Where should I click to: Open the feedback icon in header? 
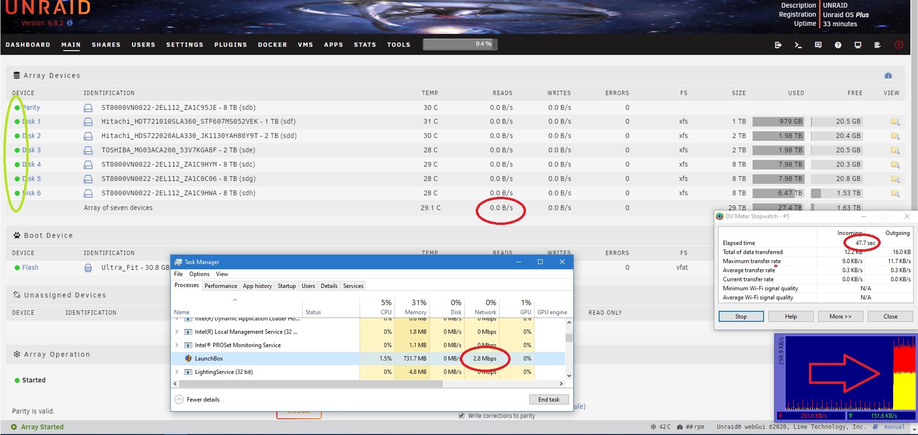click(818, 45)
